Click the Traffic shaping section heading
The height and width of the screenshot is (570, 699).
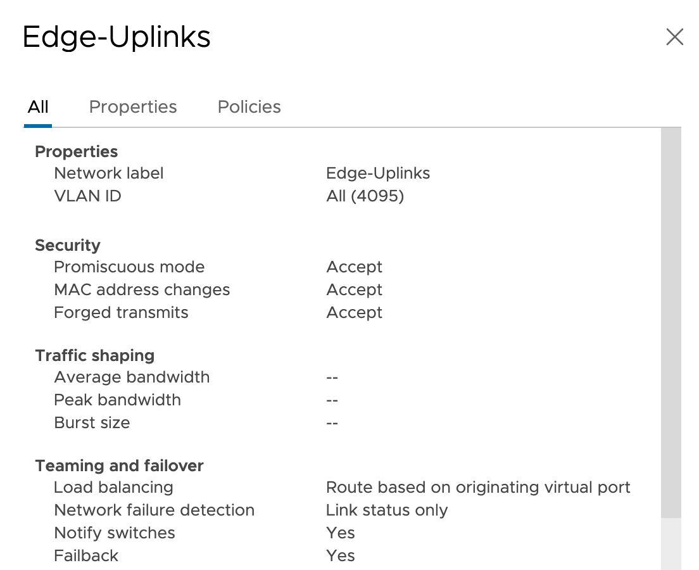[95, 355]
